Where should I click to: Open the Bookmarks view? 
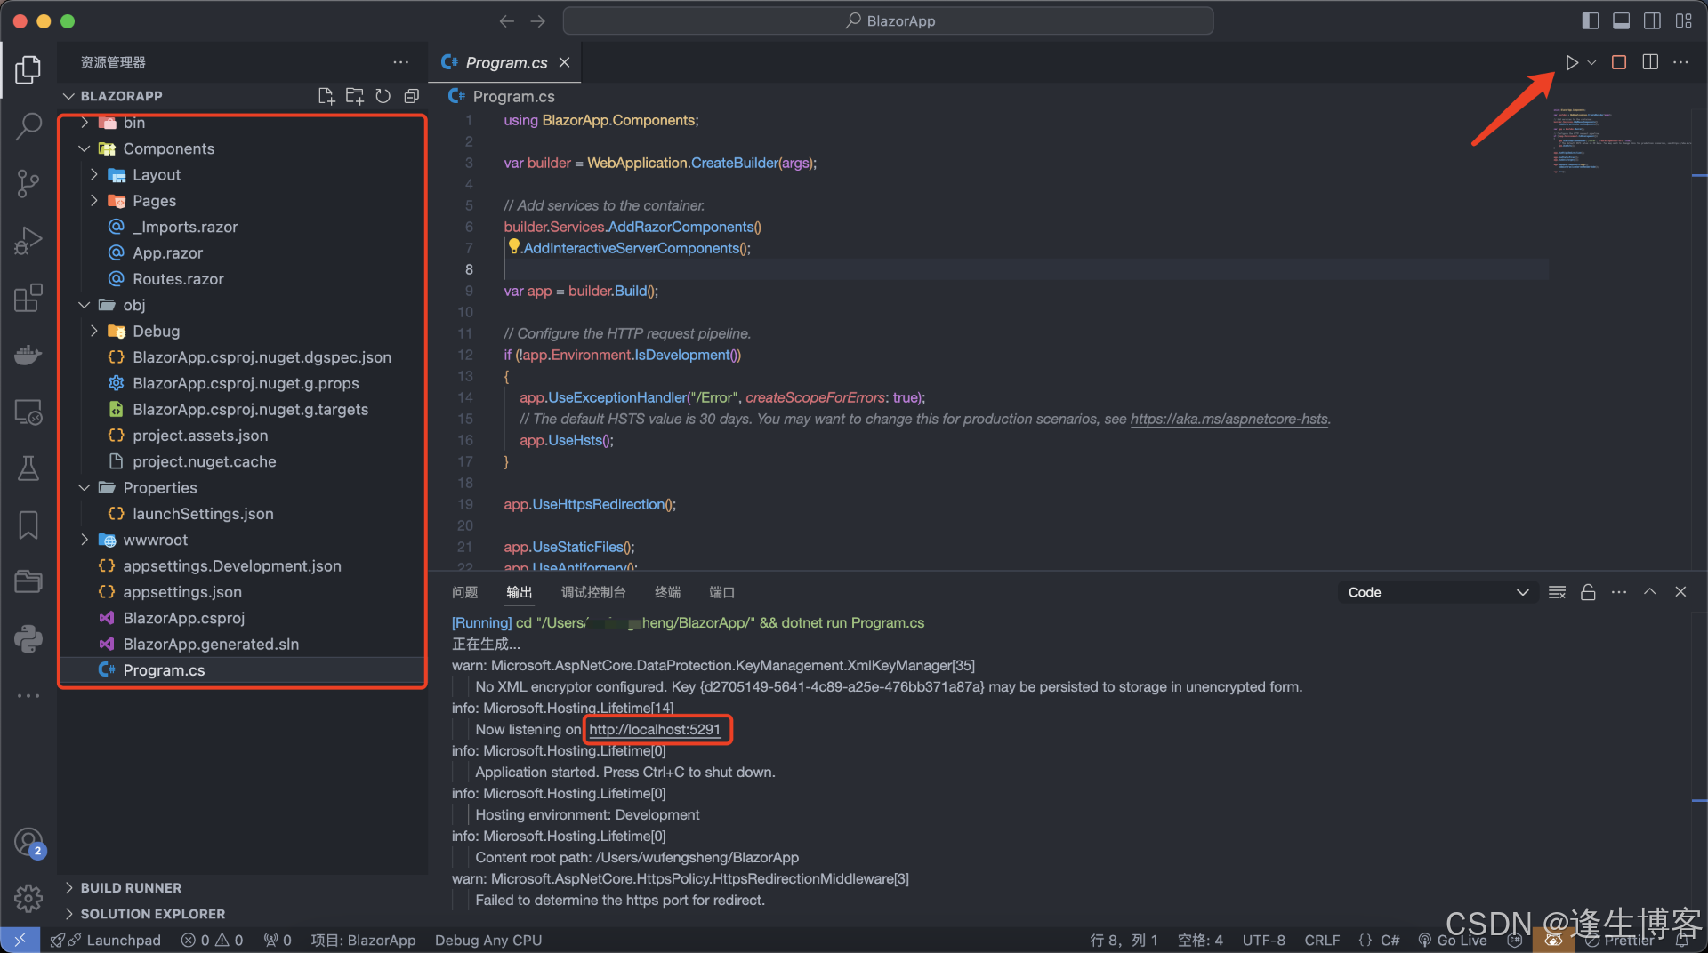28,525
